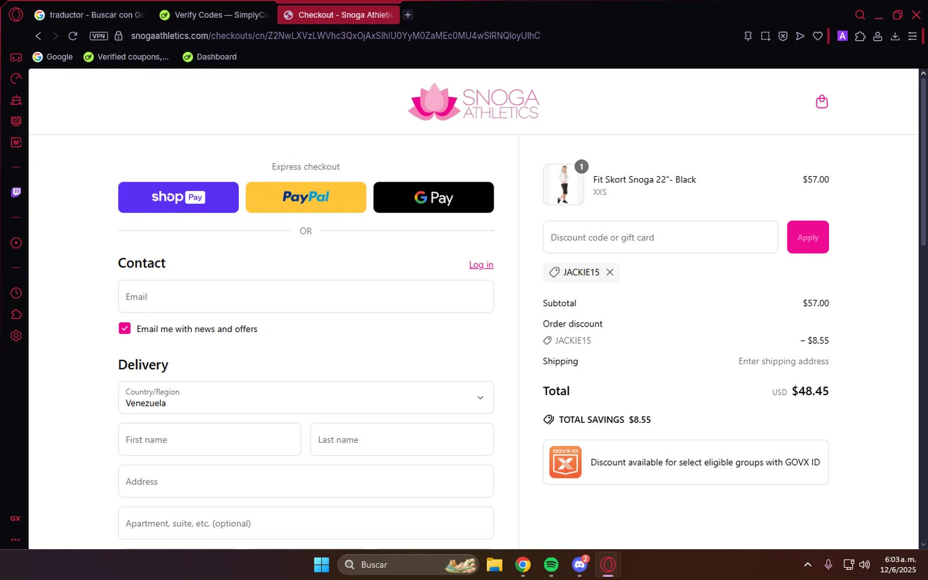928x580 pixels.
Task: Focus the First name field
Action: click(x=210, y=440)
